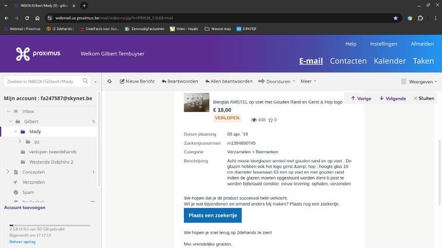
Task: Click the Proximus logo
Action: (38, 53)
